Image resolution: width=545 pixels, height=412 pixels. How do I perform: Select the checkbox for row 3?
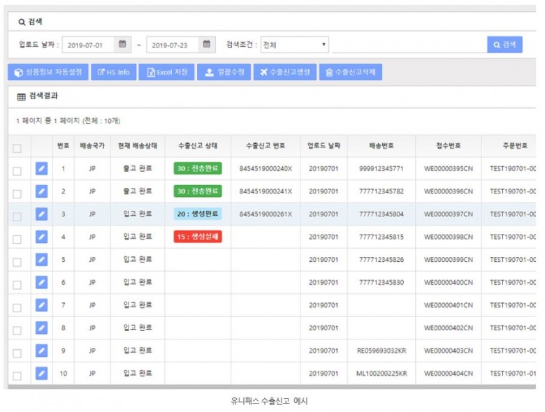[x=17, y=216]
